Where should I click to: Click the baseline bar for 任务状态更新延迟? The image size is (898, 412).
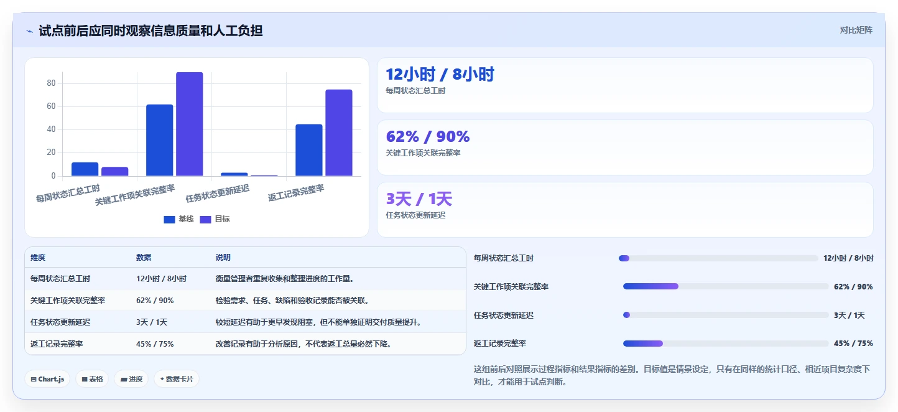pos(234,174)
